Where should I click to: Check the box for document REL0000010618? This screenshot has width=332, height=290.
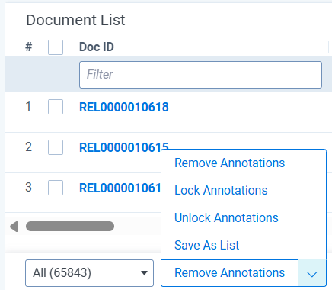click(56, 107)
